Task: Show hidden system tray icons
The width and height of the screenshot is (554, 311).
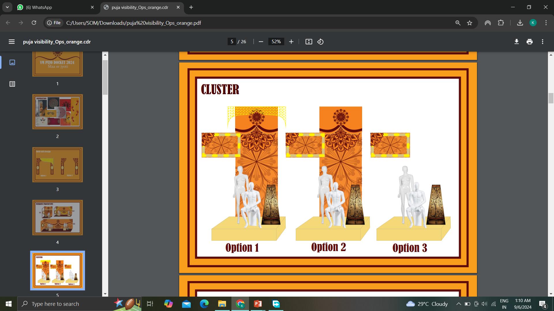Action: point(458,304)
